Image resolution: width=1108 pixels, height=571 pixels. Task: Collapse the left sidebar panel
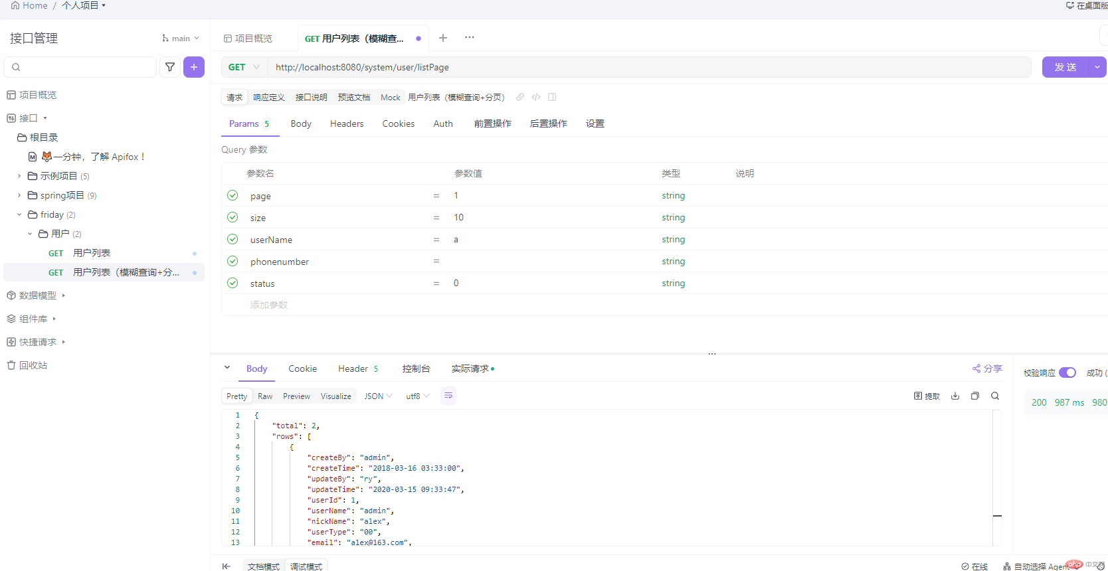coord(227,566)
